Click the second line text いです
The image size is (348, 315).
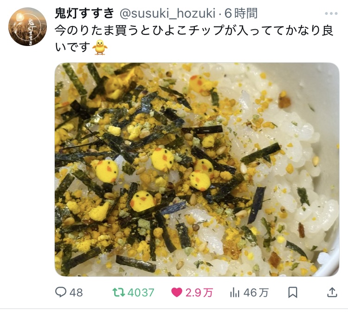coord(73,47)
